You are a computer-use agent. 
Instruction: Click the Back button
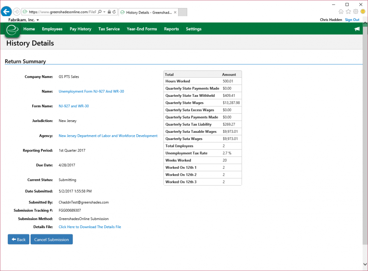pos(19,239)
